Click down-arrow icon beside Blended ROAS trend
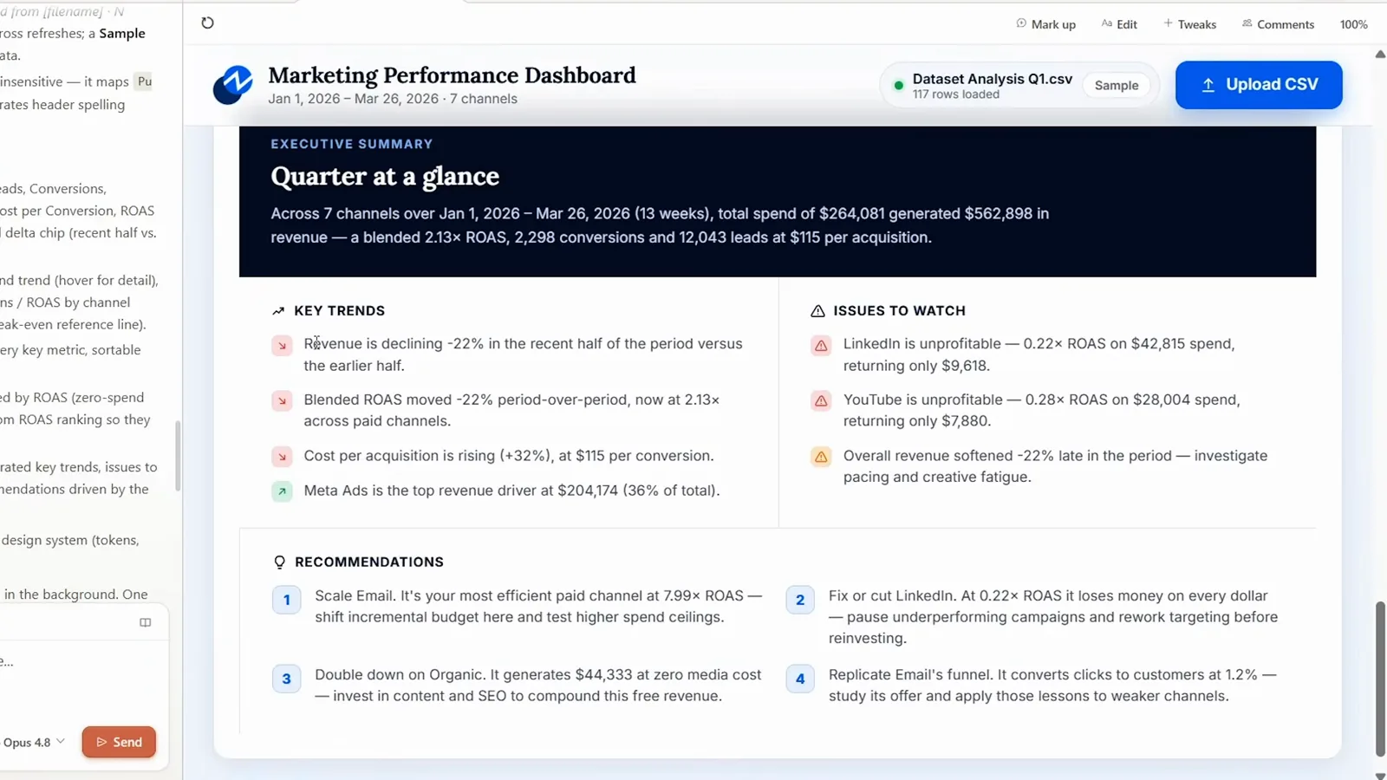Screen dimensions: 1387x780 (282, 401)
